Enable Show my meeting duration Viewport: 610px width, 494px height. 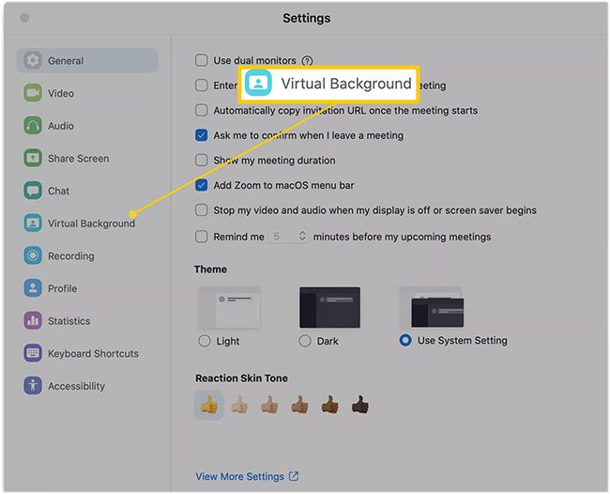[202, 161]
